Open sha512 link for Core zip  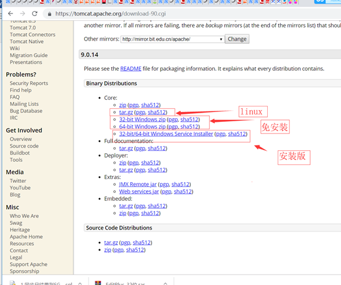pos(150,105)
